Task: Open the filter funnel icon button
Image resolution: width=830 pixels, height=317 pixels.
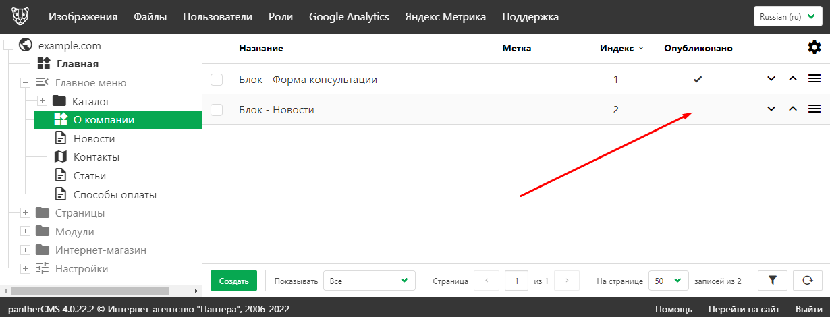Action: pyautogui.click(x=773, y=281)
